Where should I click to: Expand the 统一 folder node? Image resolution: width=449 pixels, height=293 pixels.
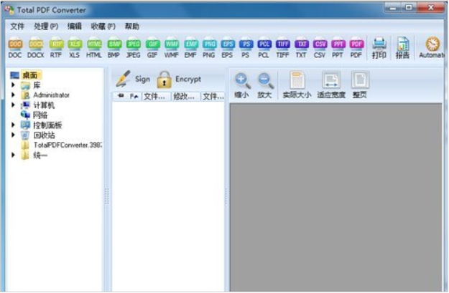pyautogui.click(x=13, y=155)
